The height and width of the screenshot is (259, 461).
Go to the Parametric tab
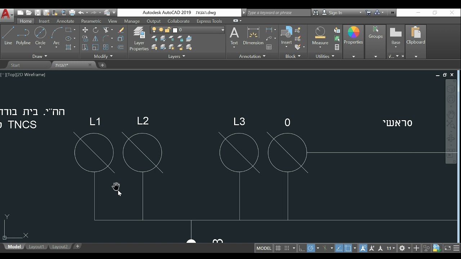click(91, 21)
